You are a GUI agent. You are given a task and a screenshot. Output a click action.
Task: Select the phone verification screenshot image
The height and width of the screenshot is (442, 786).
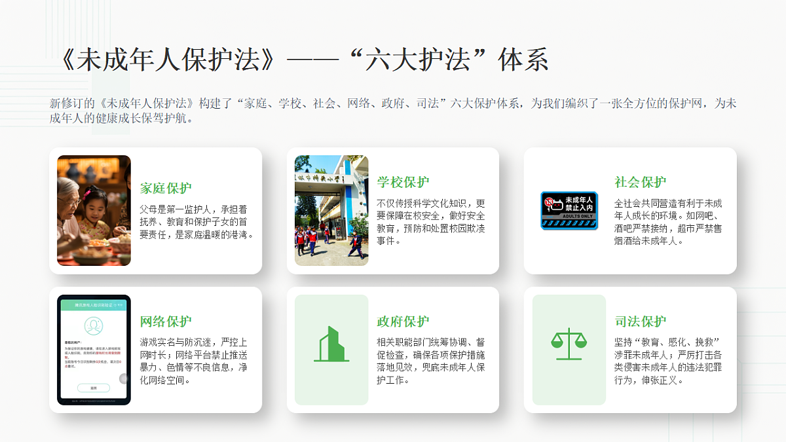click(94, 350)
